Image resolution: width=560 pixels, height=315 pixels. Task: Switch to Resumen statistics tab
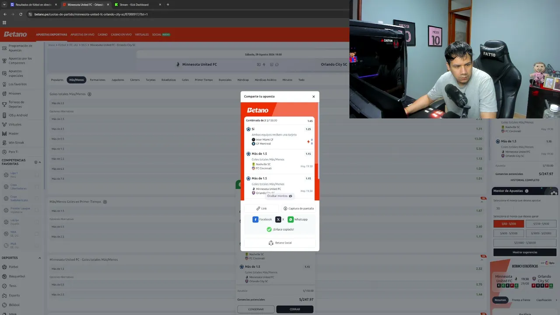pyautogui.click(x=500, y=300)
